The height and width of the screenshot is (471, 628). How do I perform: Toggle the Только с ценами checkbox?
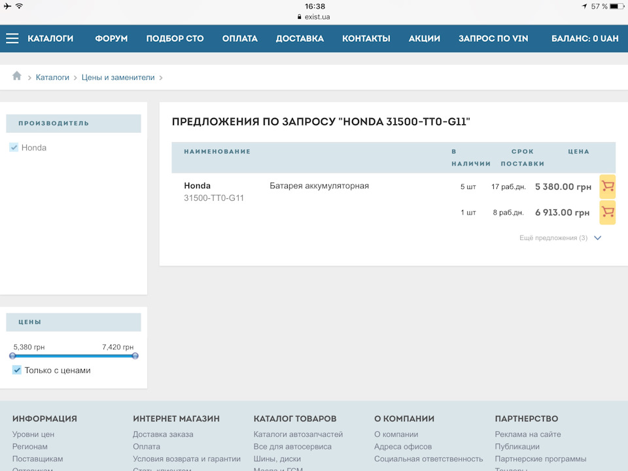pos(17,370)
